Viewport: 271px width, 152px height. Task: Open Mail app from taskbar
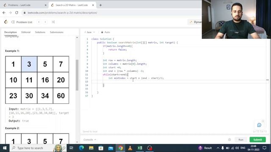click(111, 148)
